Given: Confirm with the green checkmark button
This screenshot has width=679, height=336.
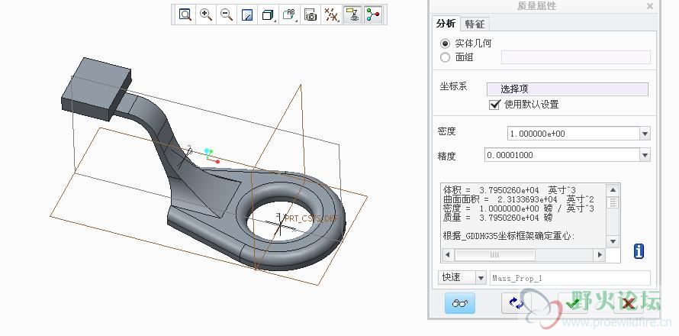Looking at the screenshot, I should pyautogui.click(x=573, y=303).
